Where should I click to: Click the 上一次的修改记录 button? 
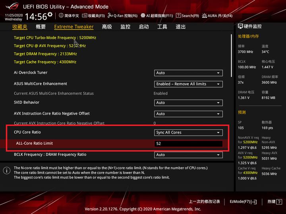click(204, 202)
